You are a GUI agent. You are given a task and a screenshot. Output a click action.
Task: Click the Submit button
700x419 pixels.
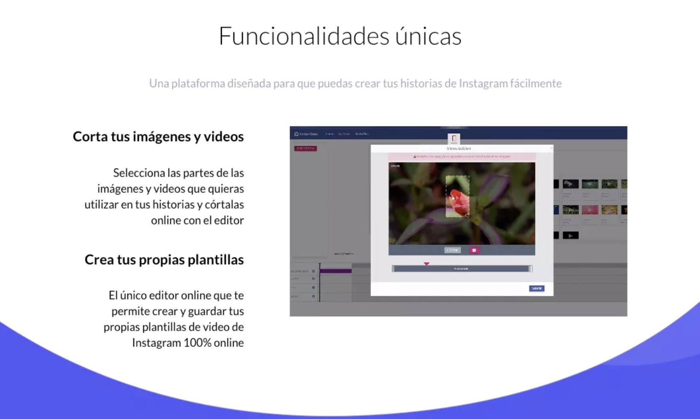click(x=537, y=289)
